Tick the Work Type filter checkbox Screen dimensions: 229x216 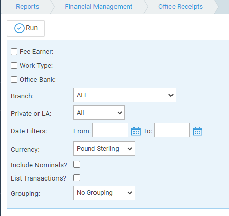(14, 65)
